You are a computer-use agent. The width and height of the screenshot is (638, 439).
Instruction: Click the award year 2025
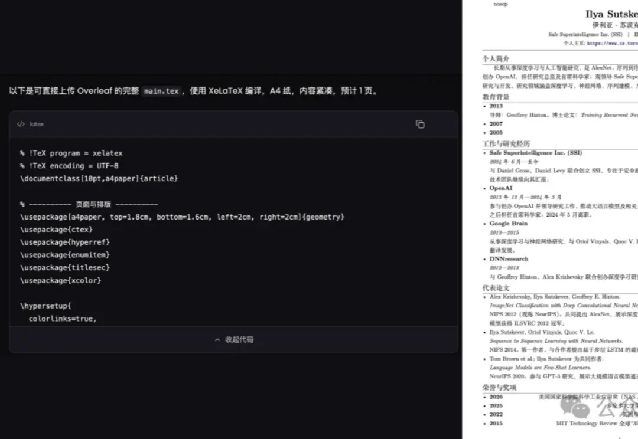pyautogui.click(x=496, y=406)
